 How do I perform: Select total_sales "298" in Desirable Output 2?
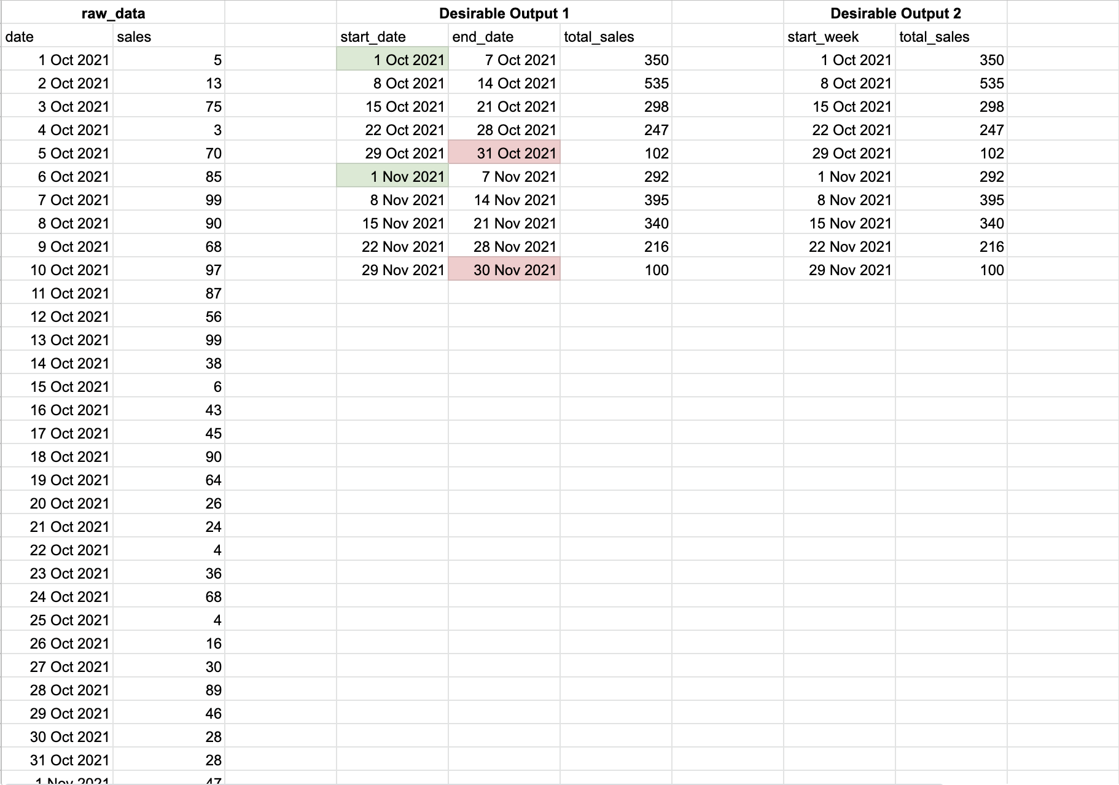coord(951,106)
